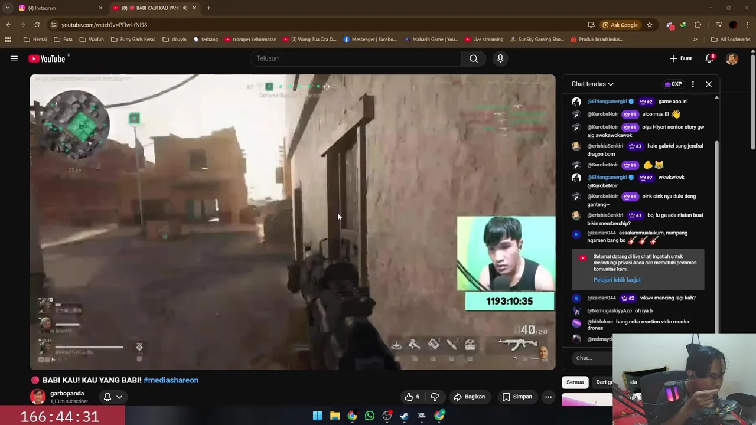
Task: Close the Instagram browser tab
Action: 100,8
